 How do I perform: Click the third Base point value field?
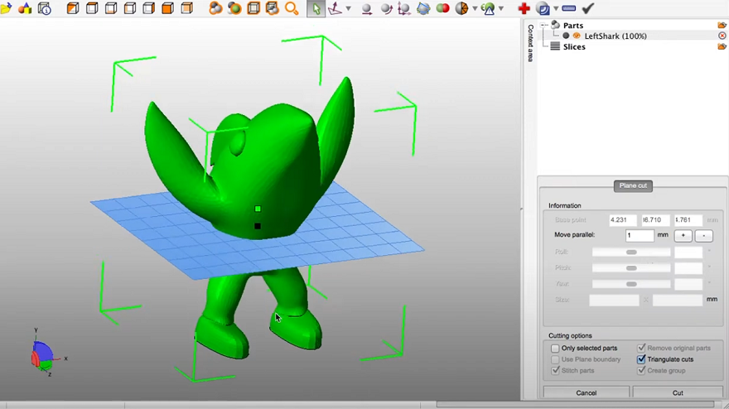pos(688,220)
